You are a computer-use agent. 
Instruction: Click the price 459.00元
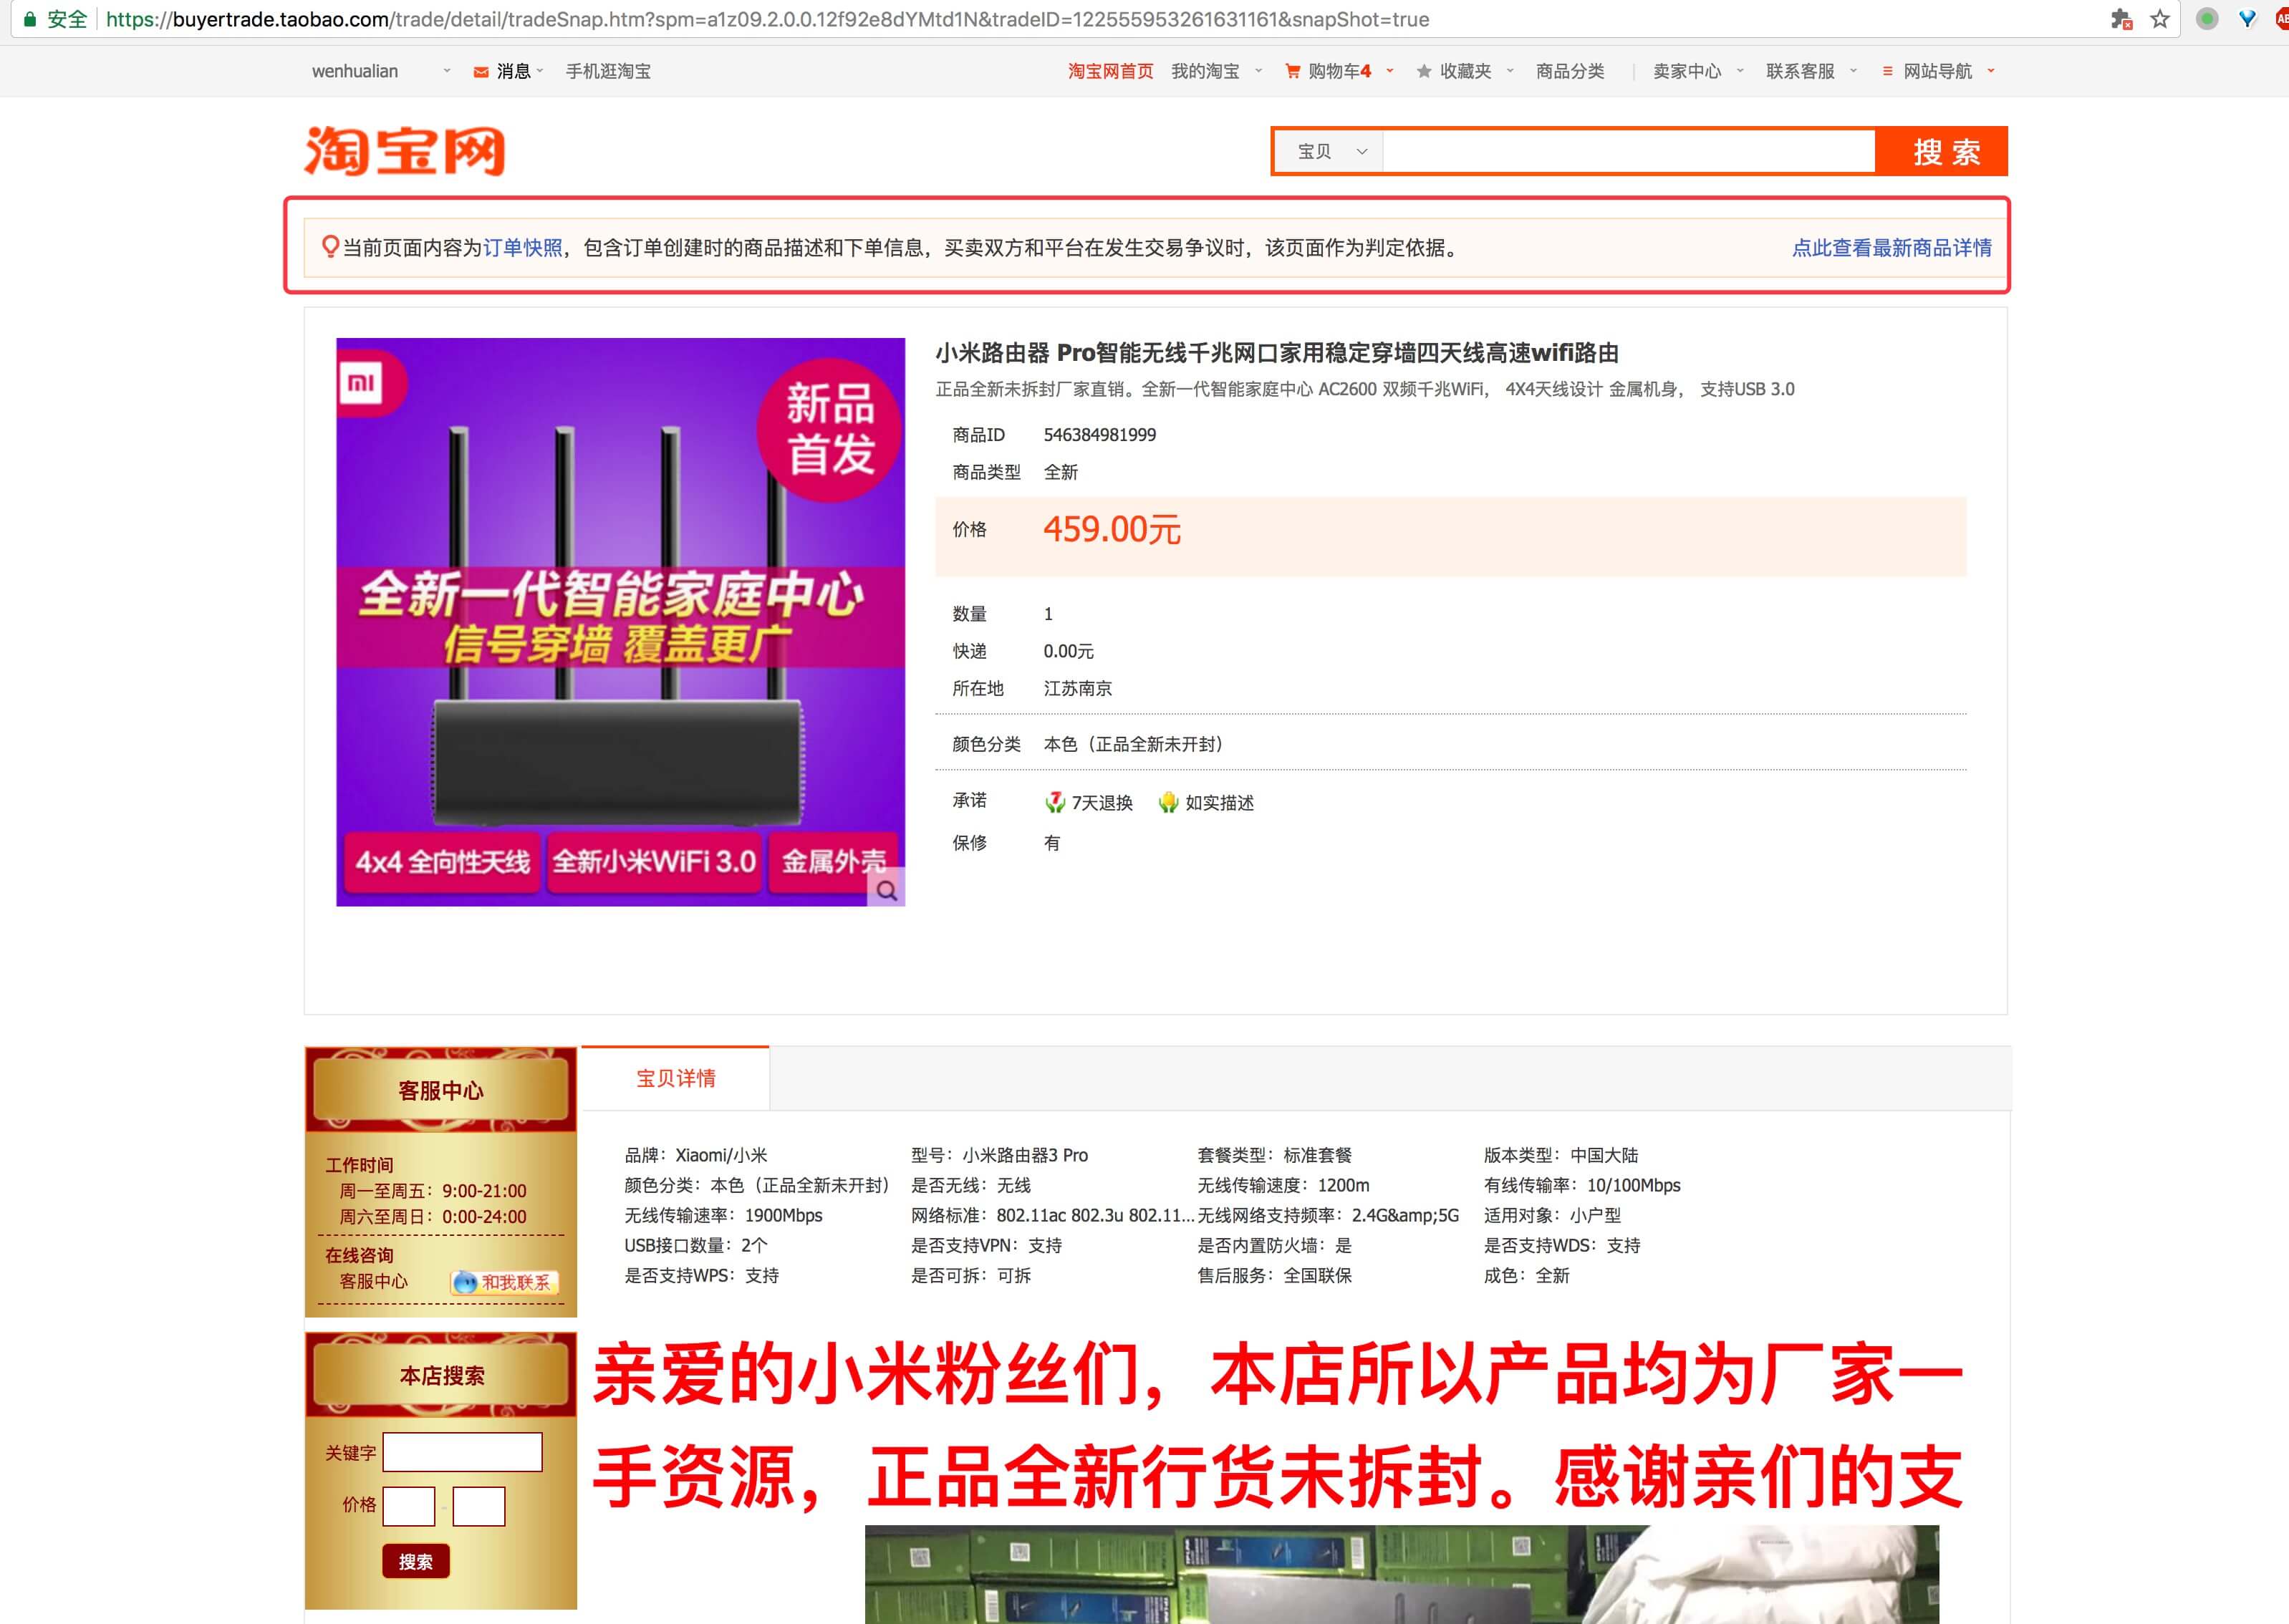pyautogui.click(x=1112, y=529)
